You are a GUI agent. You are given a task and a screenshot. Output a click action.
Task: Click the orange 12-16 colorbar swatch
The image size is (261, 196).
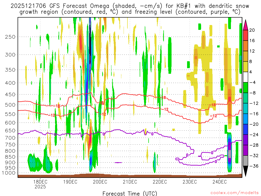click(245, 46)
